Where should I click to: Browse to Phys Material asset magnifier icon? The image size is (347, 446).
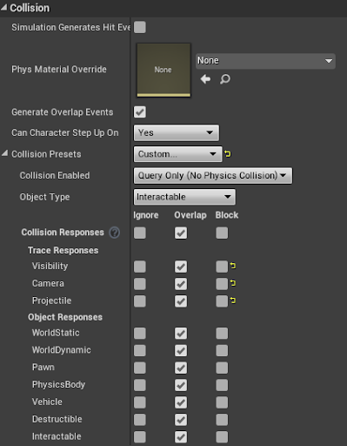point(225,79)
